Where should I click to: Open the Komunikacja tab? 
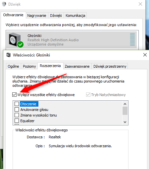pos(75,16)
